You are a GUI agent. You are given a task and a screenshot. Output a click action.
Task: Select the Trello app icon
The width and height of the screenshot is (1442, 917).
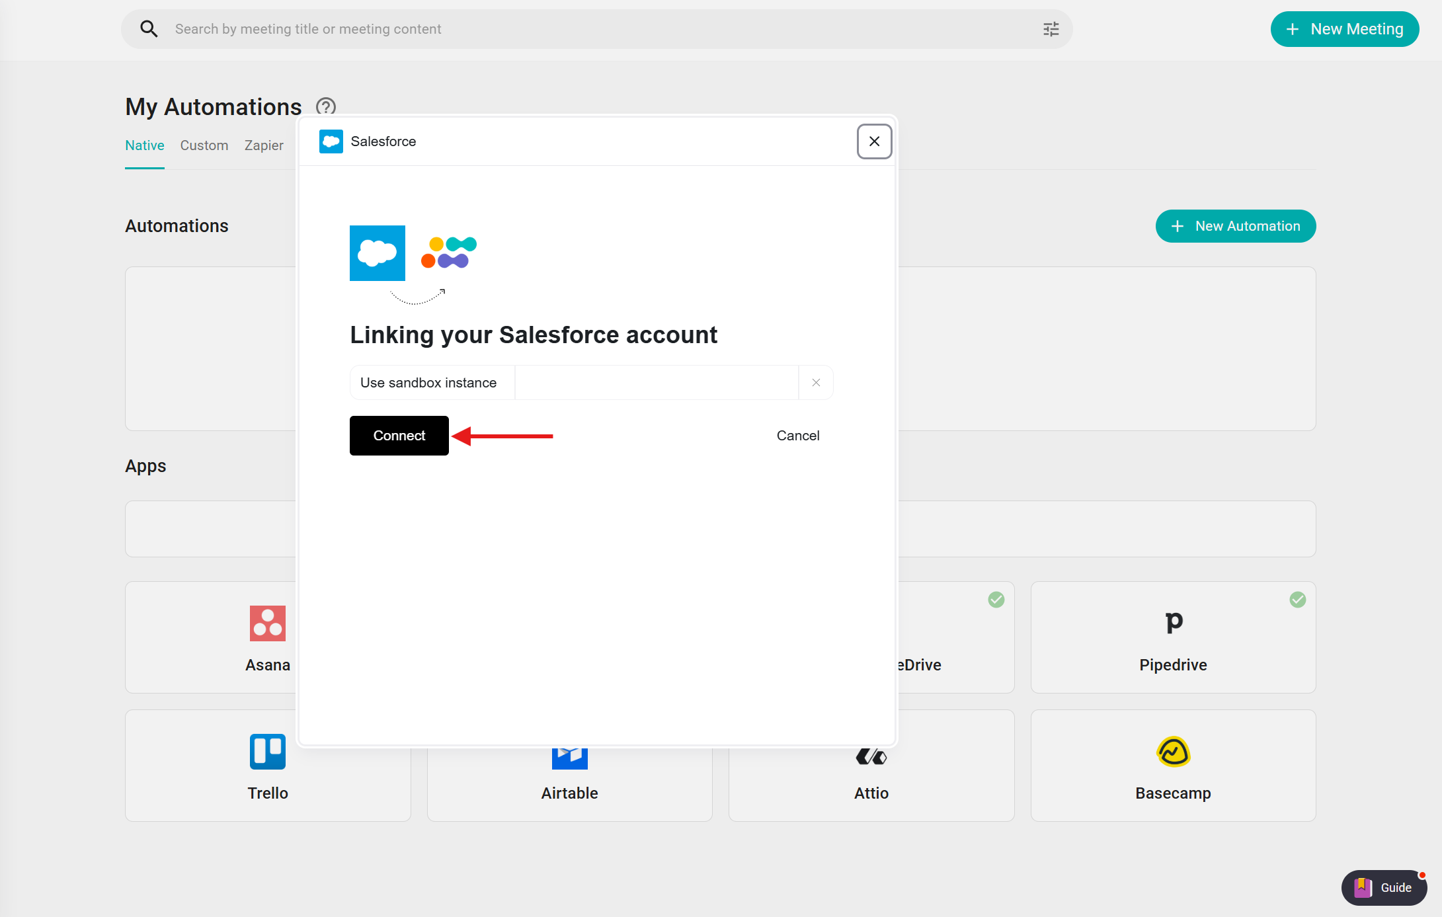point(267,752)
